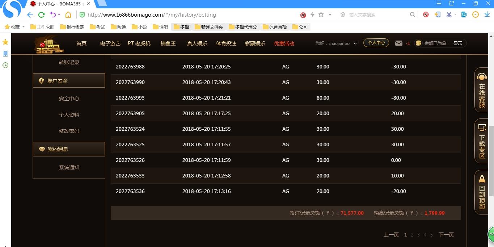
Task: Open 转账记录 in the sidebar
Action: pos(69,62)
